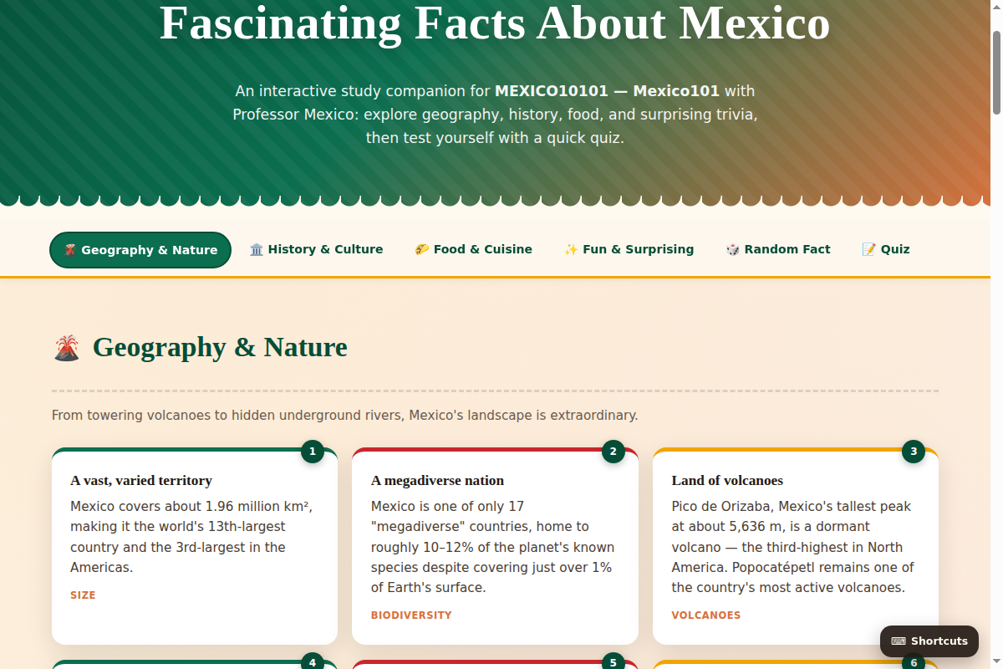The width and height of the screenshot is (1003, 669).
Task: Click the keyboard icon on Shortcuts
Action: coord(899,641)
